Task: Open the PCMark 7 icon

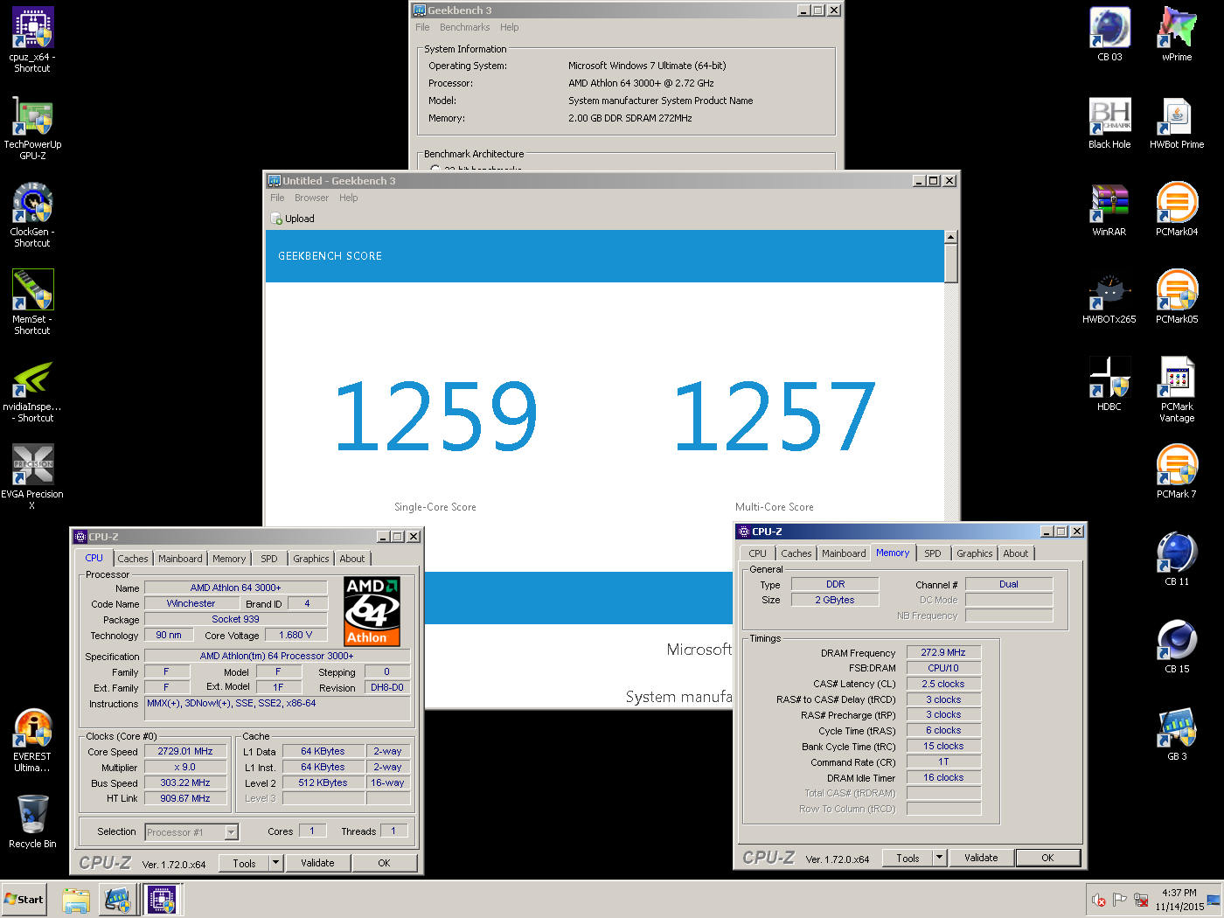Action: pos(1177,472)
